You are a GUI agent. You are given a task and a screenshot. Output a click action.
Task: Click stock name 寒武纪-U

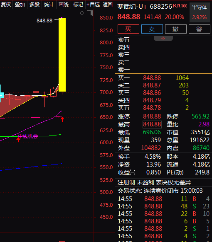130,7
